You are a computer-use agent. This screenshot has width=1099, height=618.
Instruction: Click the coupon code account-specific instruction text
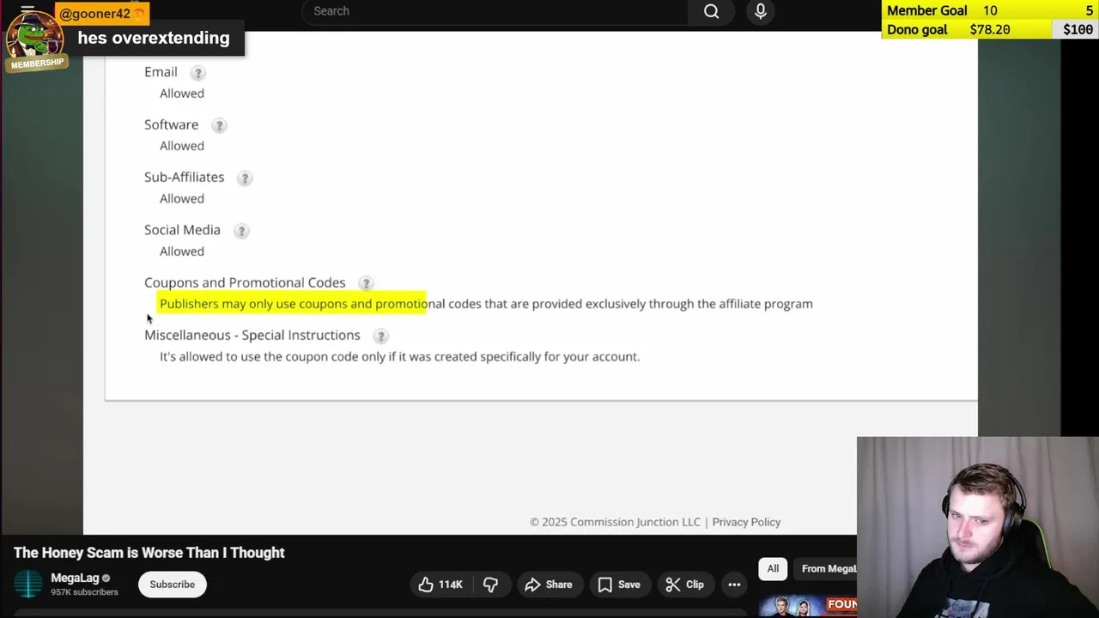coord(399,356)
